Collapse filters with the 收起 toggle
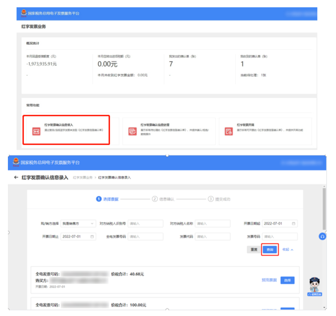Screen dimensions: 336x316 pos(288,250)
